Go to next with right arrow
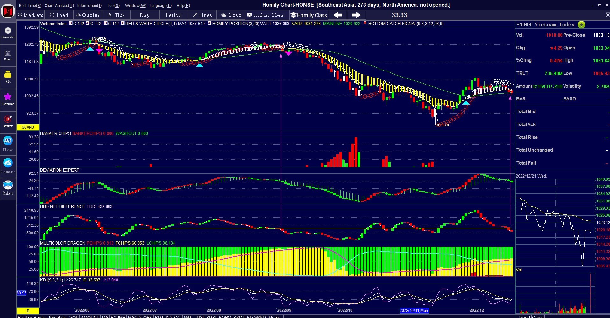Viewport: 610px width, 318px height. pyautogui.click(x=356, y=15)
